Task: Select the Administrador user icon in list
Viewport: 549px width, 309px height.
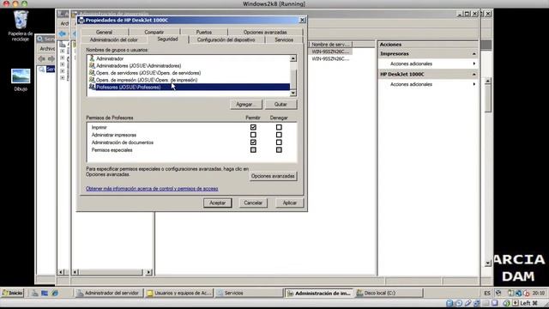Action: [92, 58]
